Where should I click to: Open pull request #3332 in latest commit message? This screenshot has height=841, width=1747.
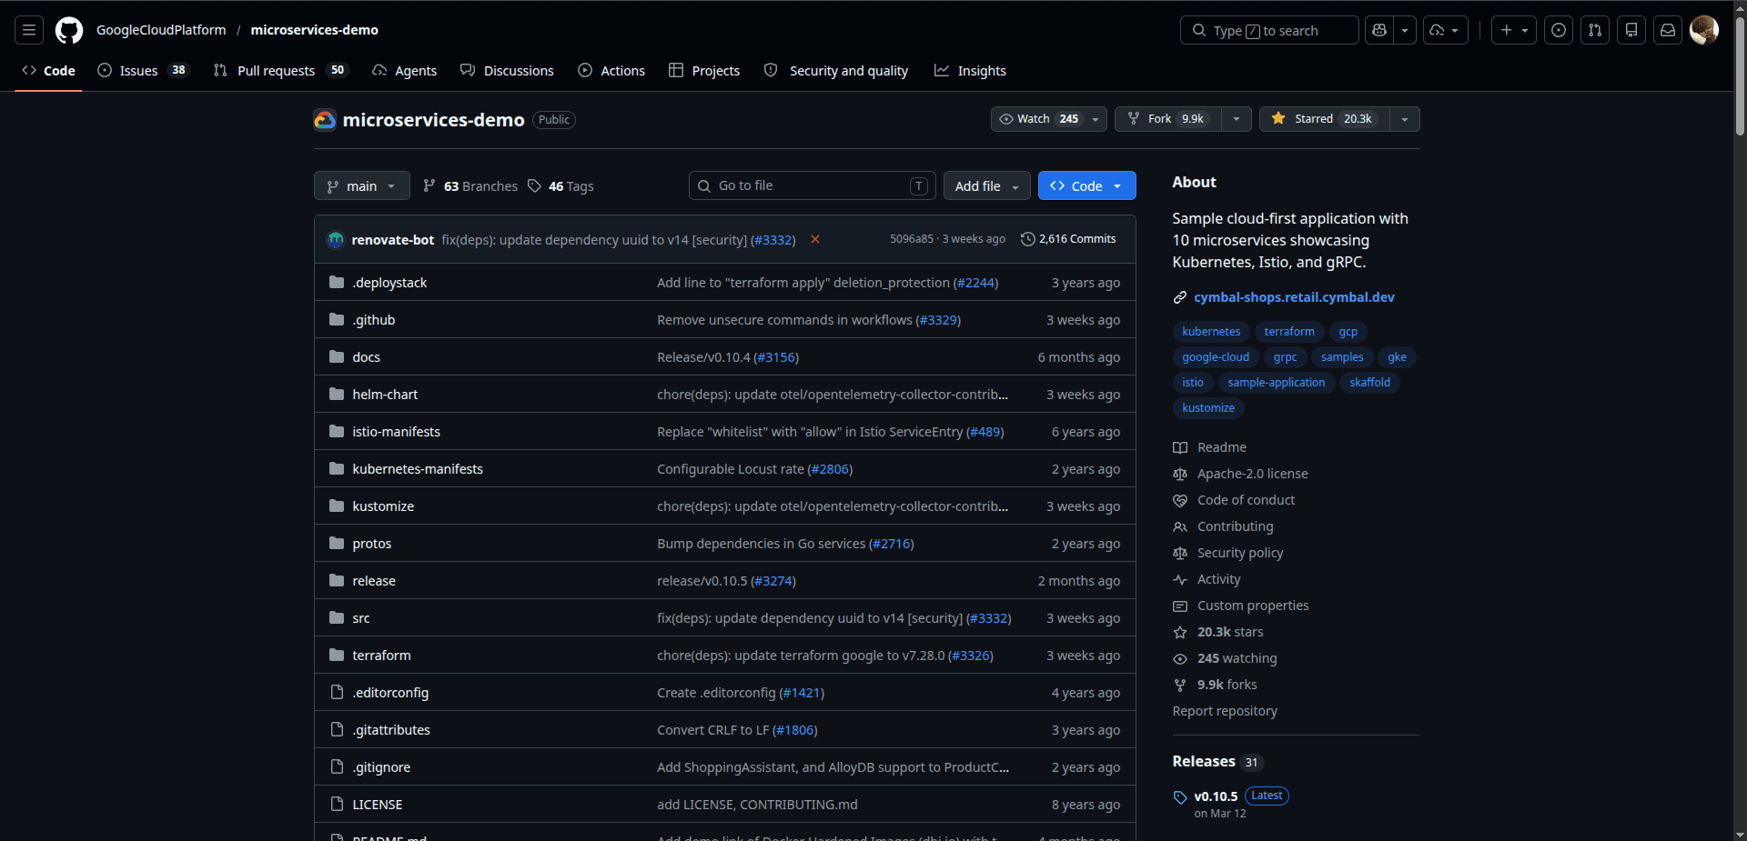click(773, 240)
